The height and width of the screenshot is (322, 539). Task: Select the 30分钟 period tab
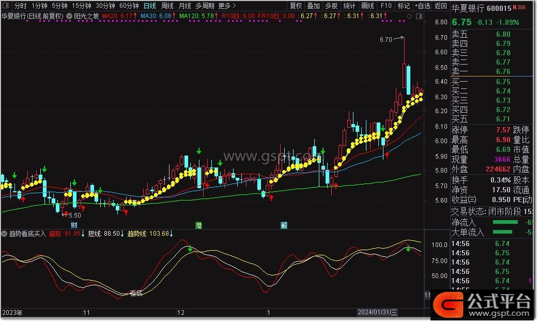click(105, 6)
